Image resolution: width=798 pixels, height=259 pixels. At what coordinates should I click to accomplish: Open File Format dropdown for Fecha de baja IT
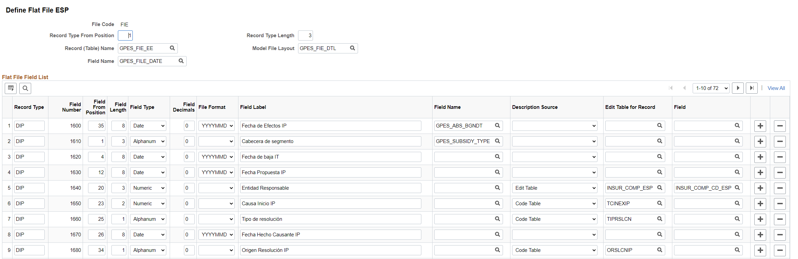[216, 157]
